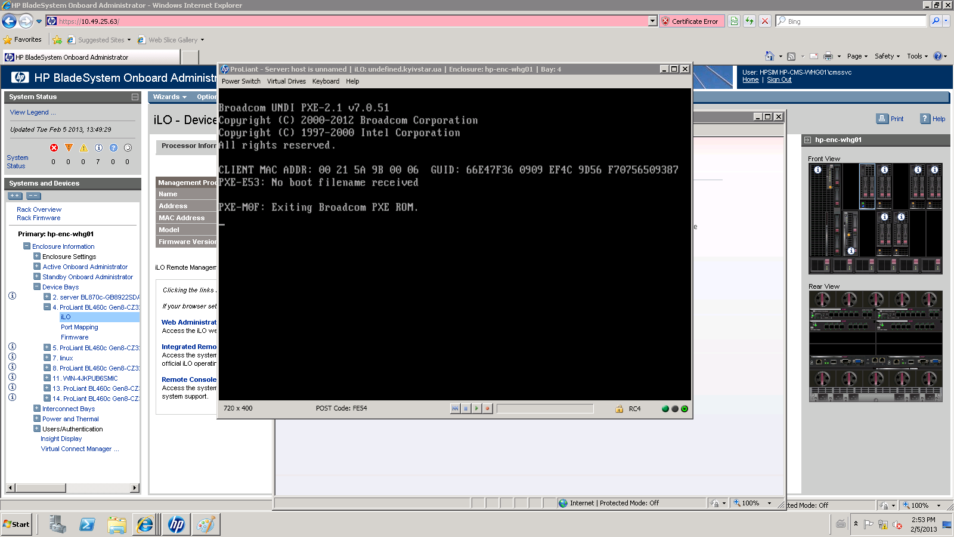Click the console playback progress bar
The width and height of the screenshot is (954, 537).
(x=545, y=409)
